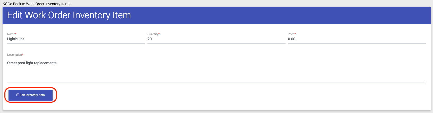This screenshot has height=113, width=433.
Task: Place cursor at the quantity value 20
Action: 149,39
